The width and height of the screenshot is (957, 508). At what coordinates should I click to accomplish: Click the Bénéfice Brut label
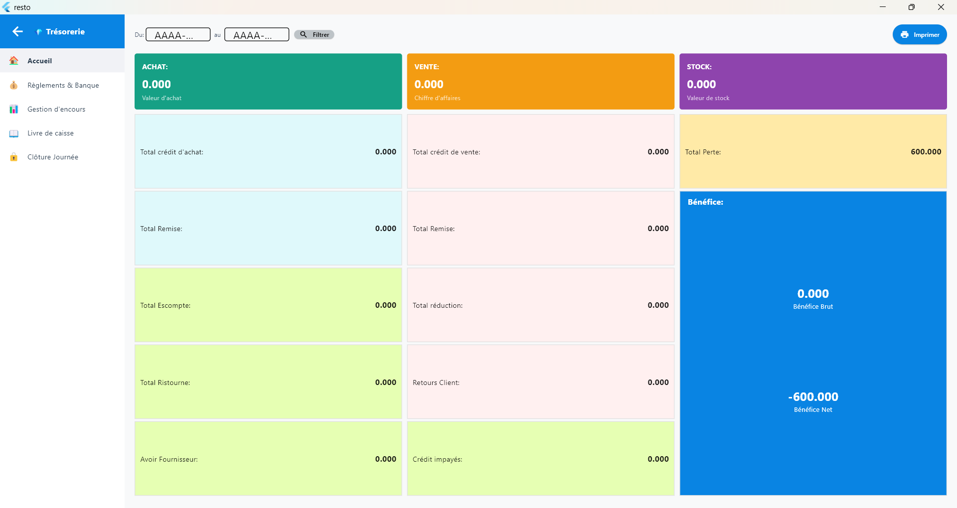pos(813,306)
